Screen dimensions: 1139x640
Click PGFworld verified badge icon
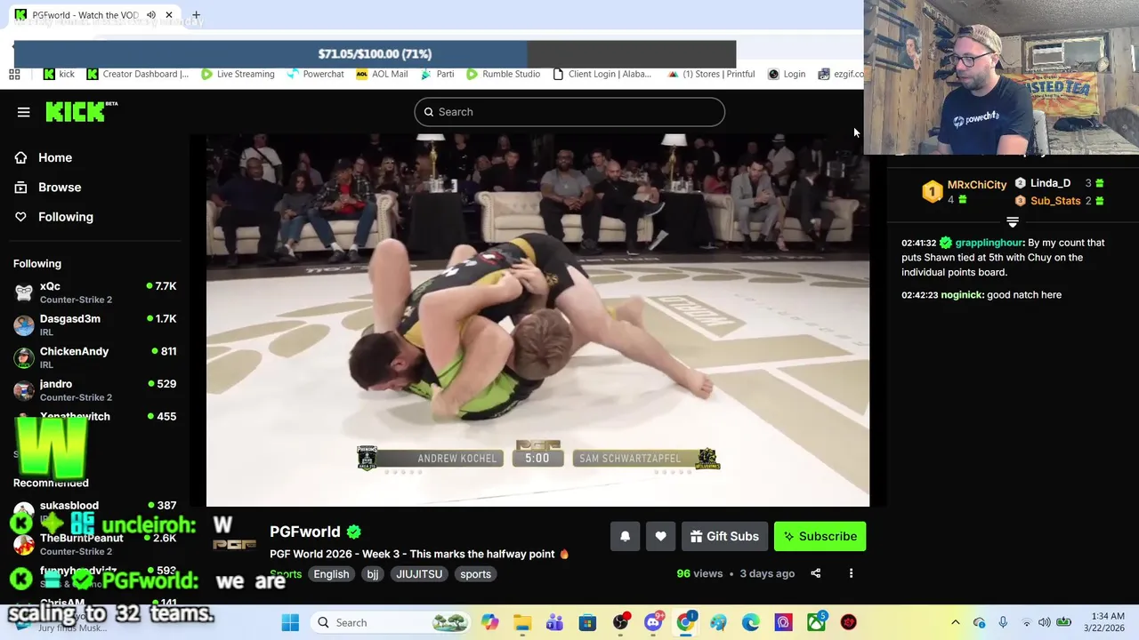pyautogui.click(x=354, y=532)
